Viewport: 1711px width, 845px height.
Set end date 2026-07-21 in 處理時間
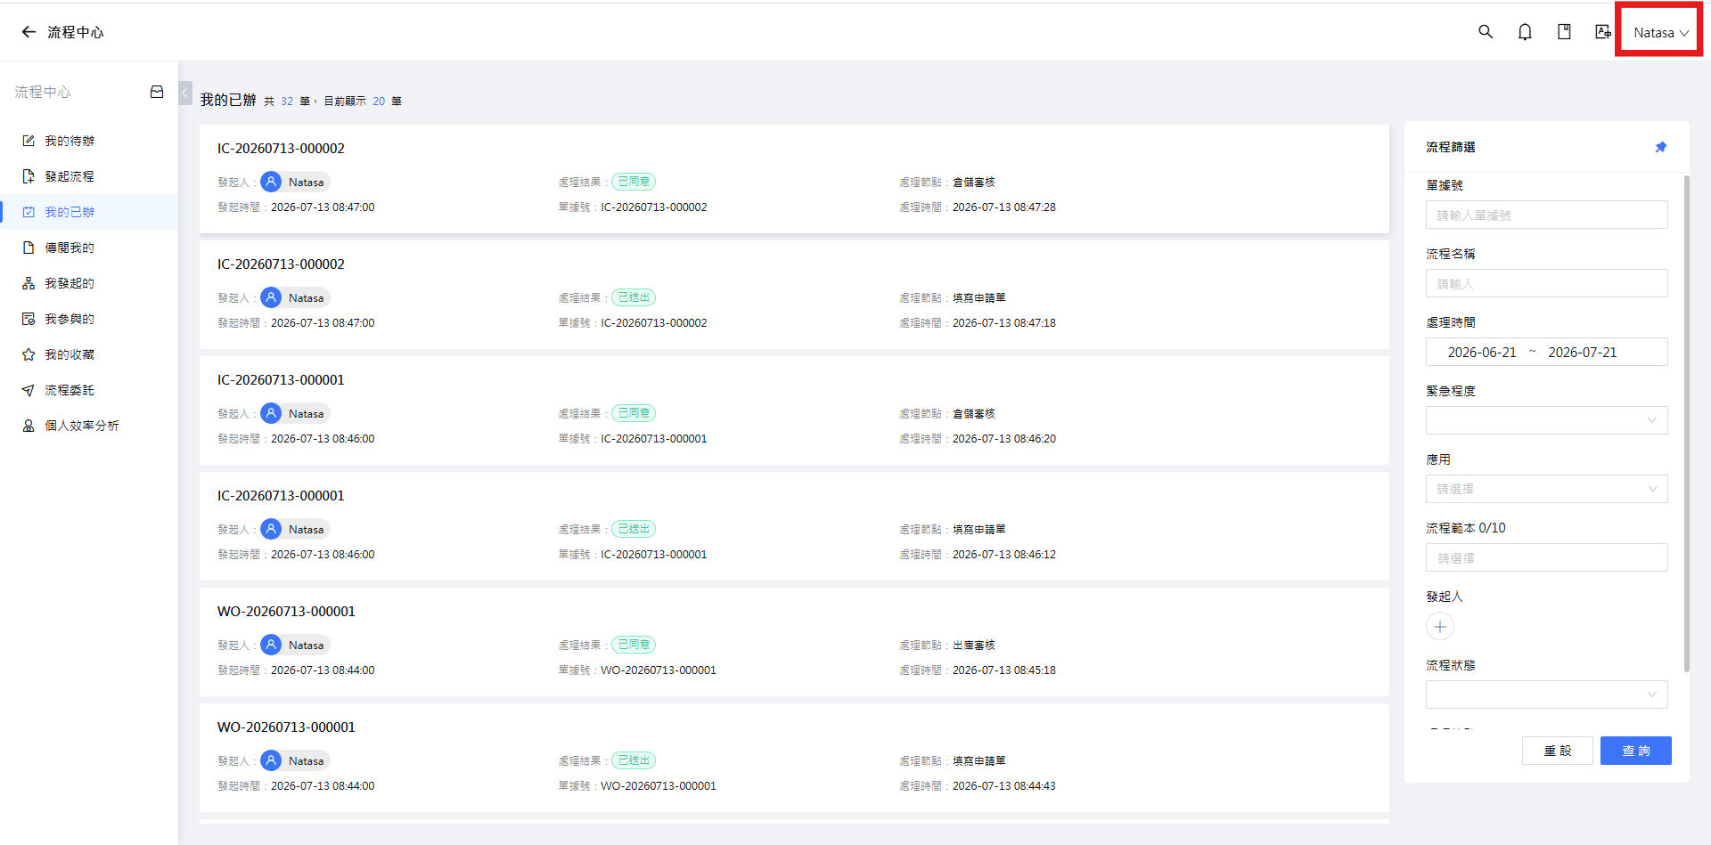[x=1583, y=352]
